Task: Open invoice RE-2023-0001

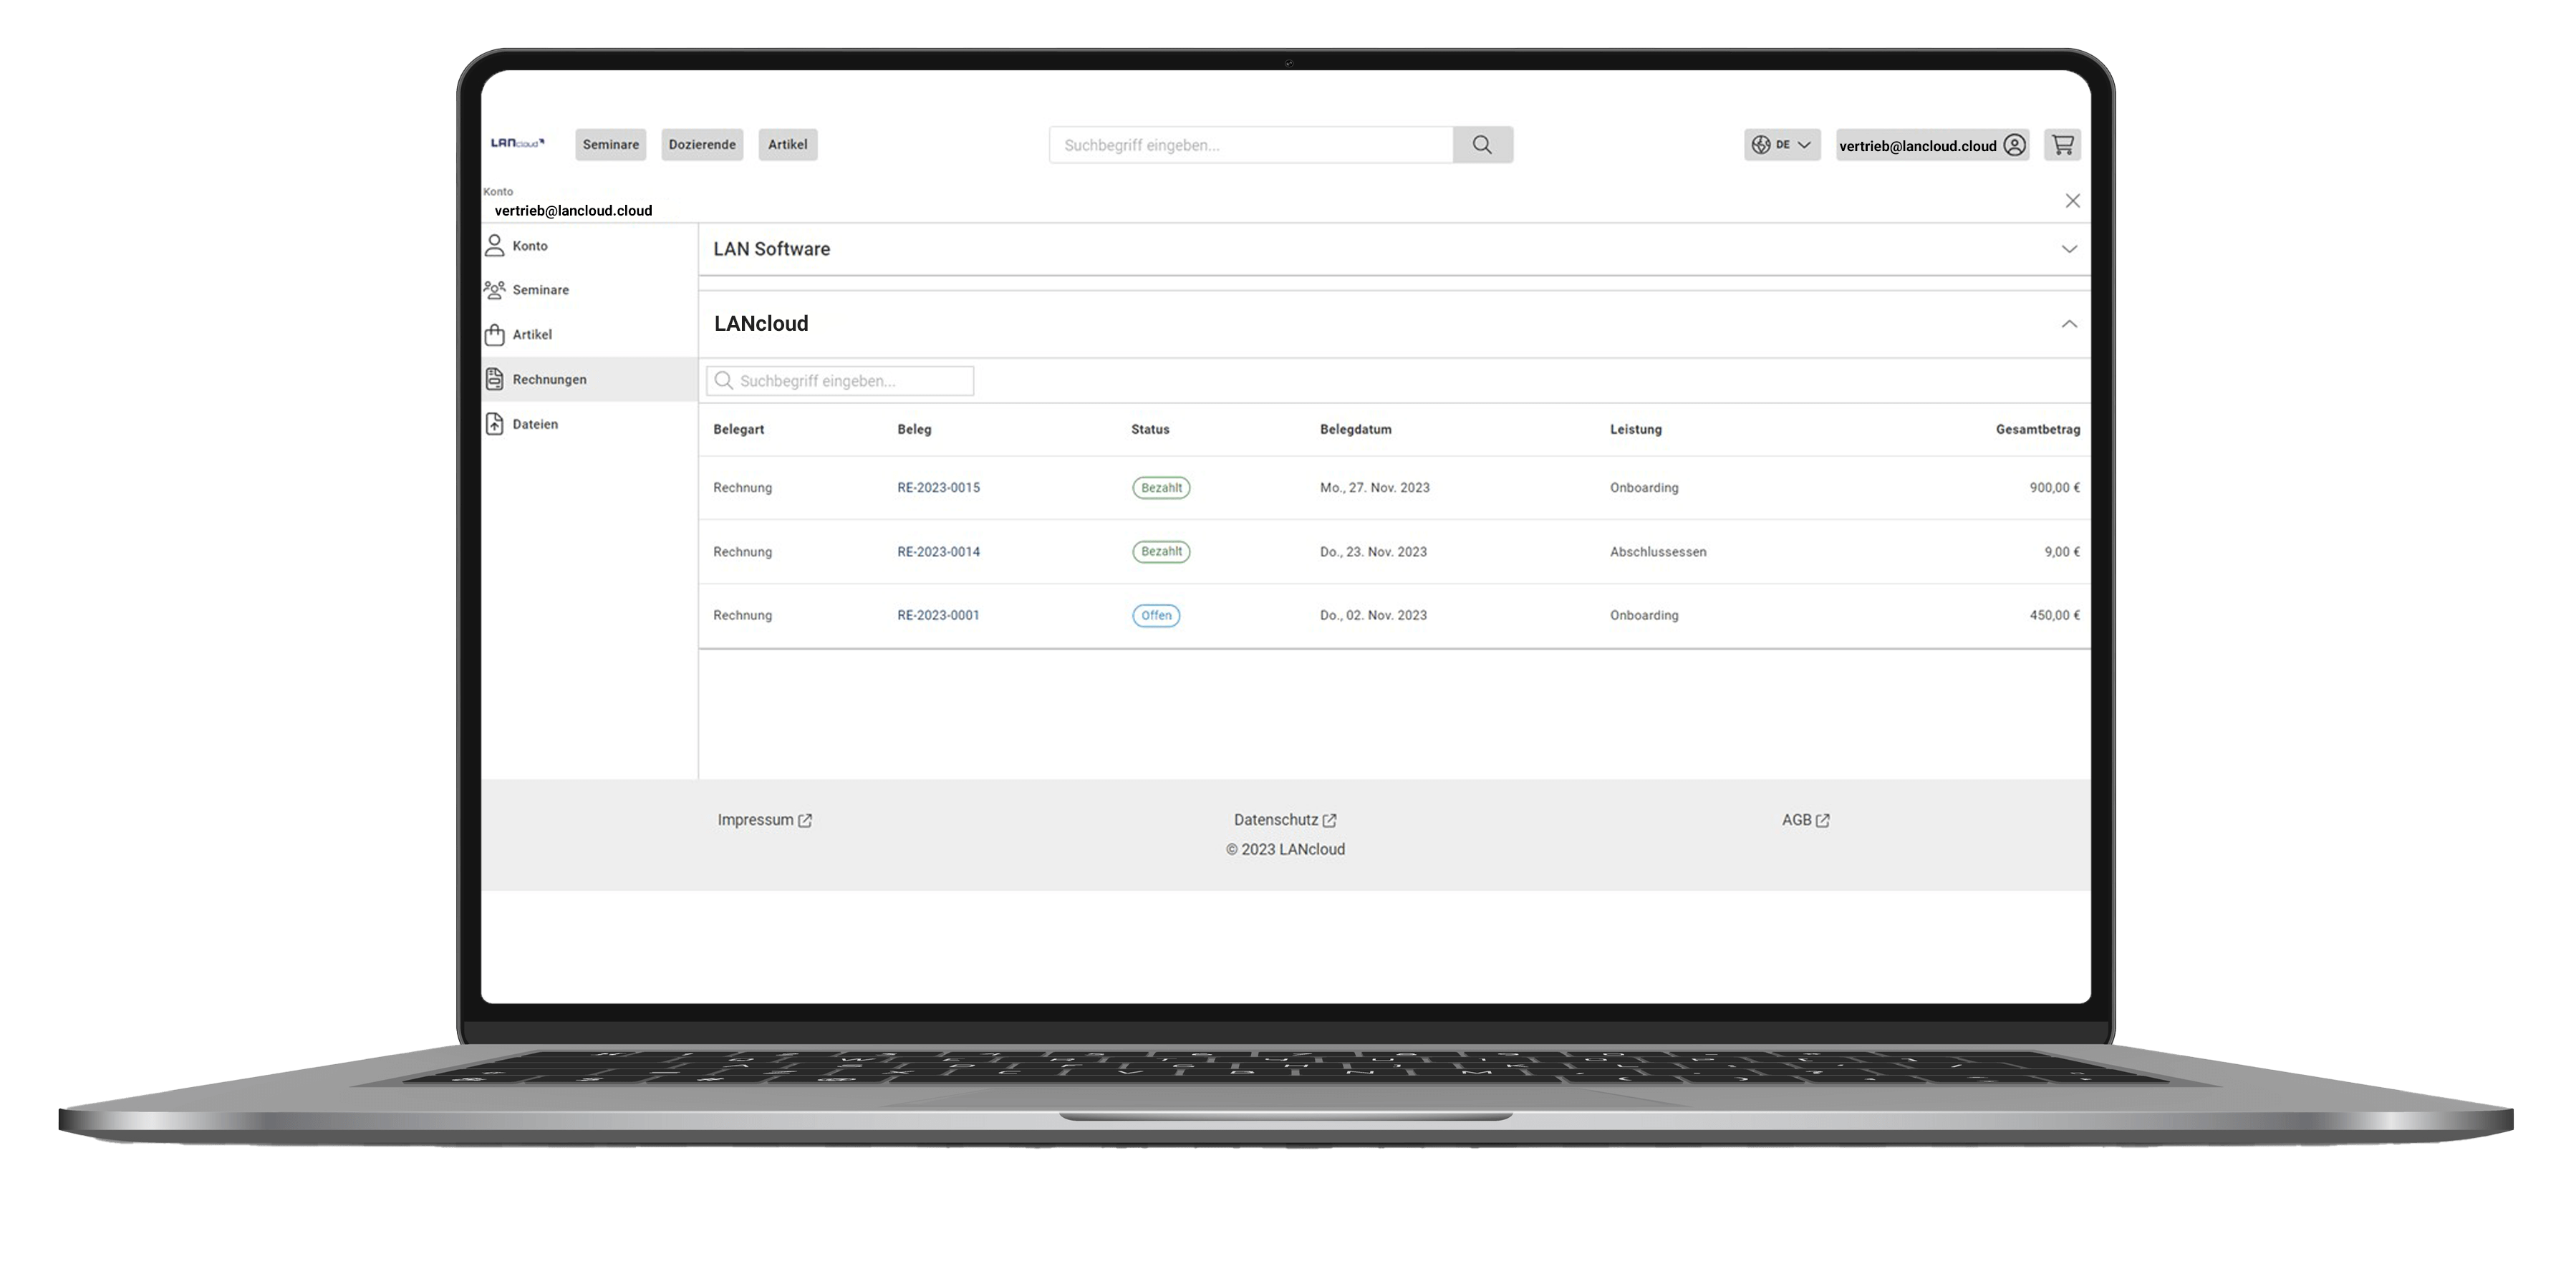Action: 938,616
